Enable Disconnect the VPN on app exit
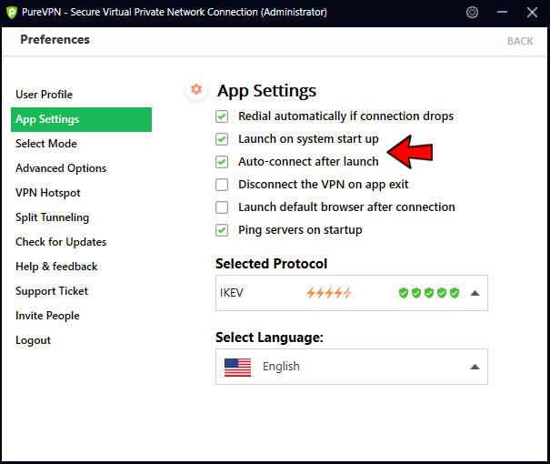This screenshot has height=464, width=550. pyautogui.click(x=222, y=185)
